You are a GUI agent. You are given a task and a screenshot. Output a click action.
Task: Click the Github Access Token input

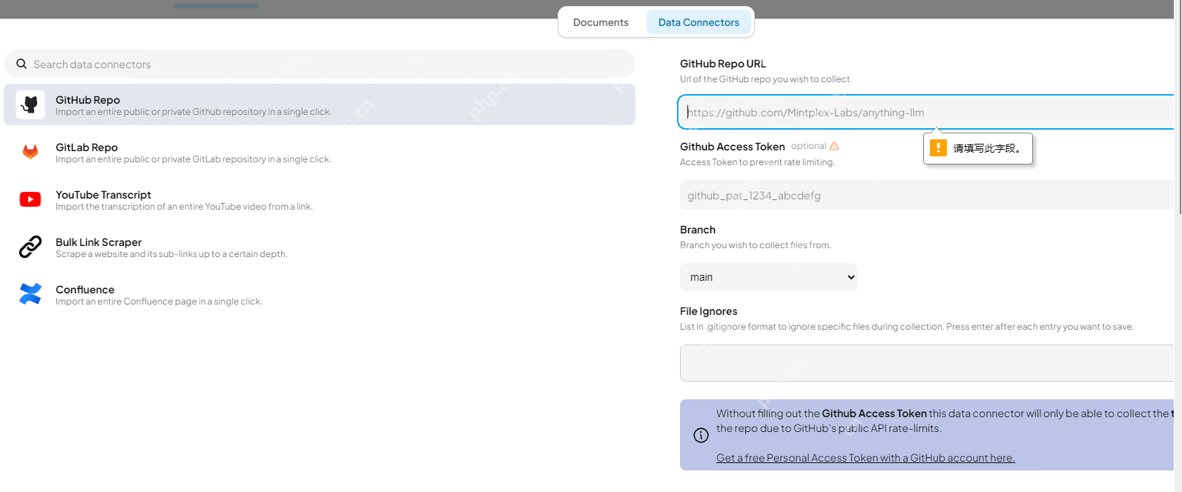click(927, 196)
